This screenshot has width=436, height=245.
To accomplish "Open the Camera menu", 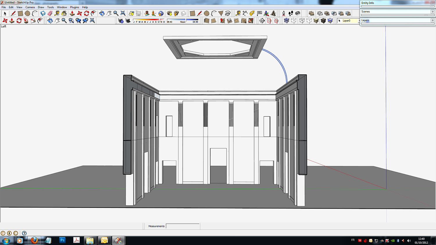I will click(x=30, y=7).
